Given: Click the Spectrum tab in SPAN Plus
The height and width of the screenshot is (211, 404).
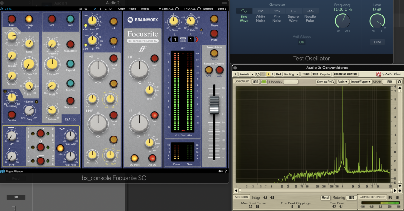Looking at the screenshot, I should pos(241,81).
